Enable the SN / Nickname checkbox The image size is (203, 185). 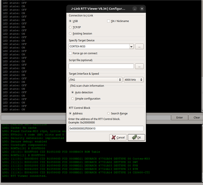pos(108,21)
